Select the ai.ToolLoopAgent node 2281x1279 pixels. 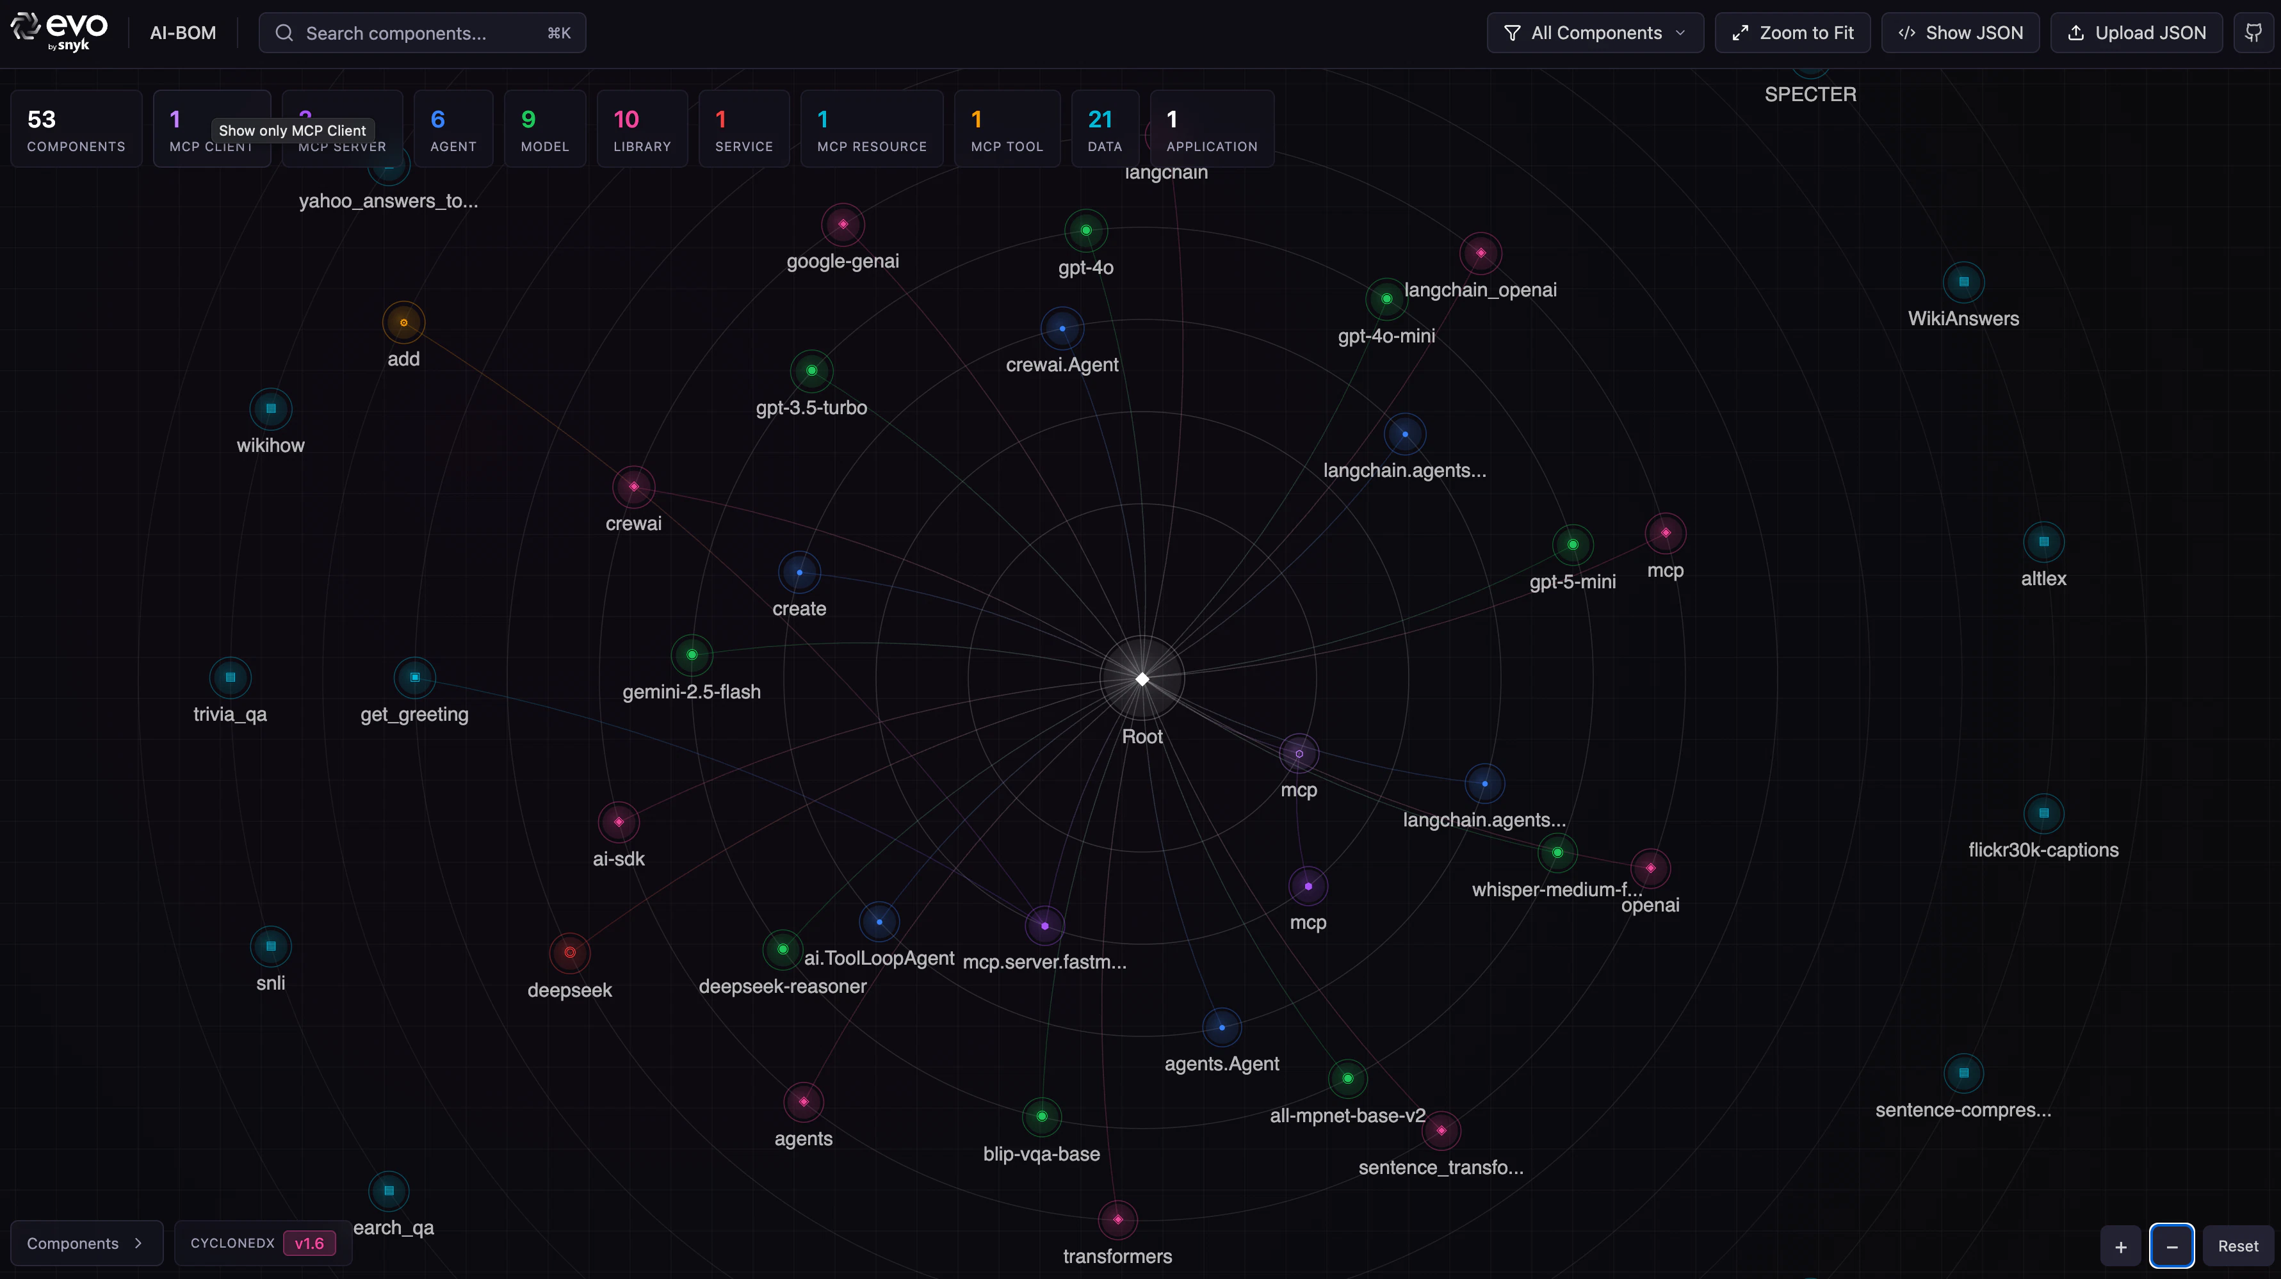[879, 921]
